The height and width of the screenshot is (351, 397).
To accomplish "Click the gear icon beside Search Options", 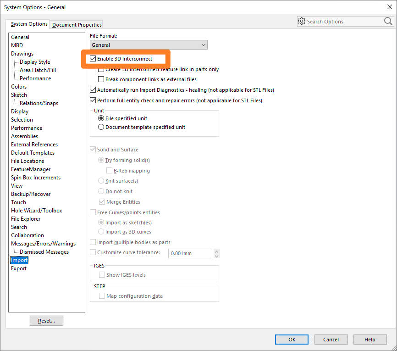I will [x=302, y=21].
